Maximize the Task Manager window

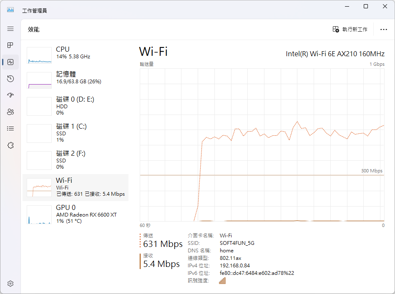pyautogui.click(x=366, y=7)
